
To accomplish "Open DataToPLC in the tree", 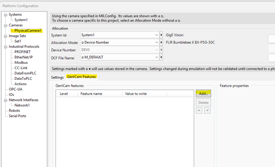I will tap(23, 78).
